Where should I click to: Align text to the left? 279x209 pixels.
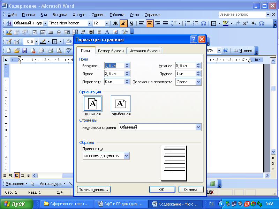pyautogui.click(x=142, y=23)
